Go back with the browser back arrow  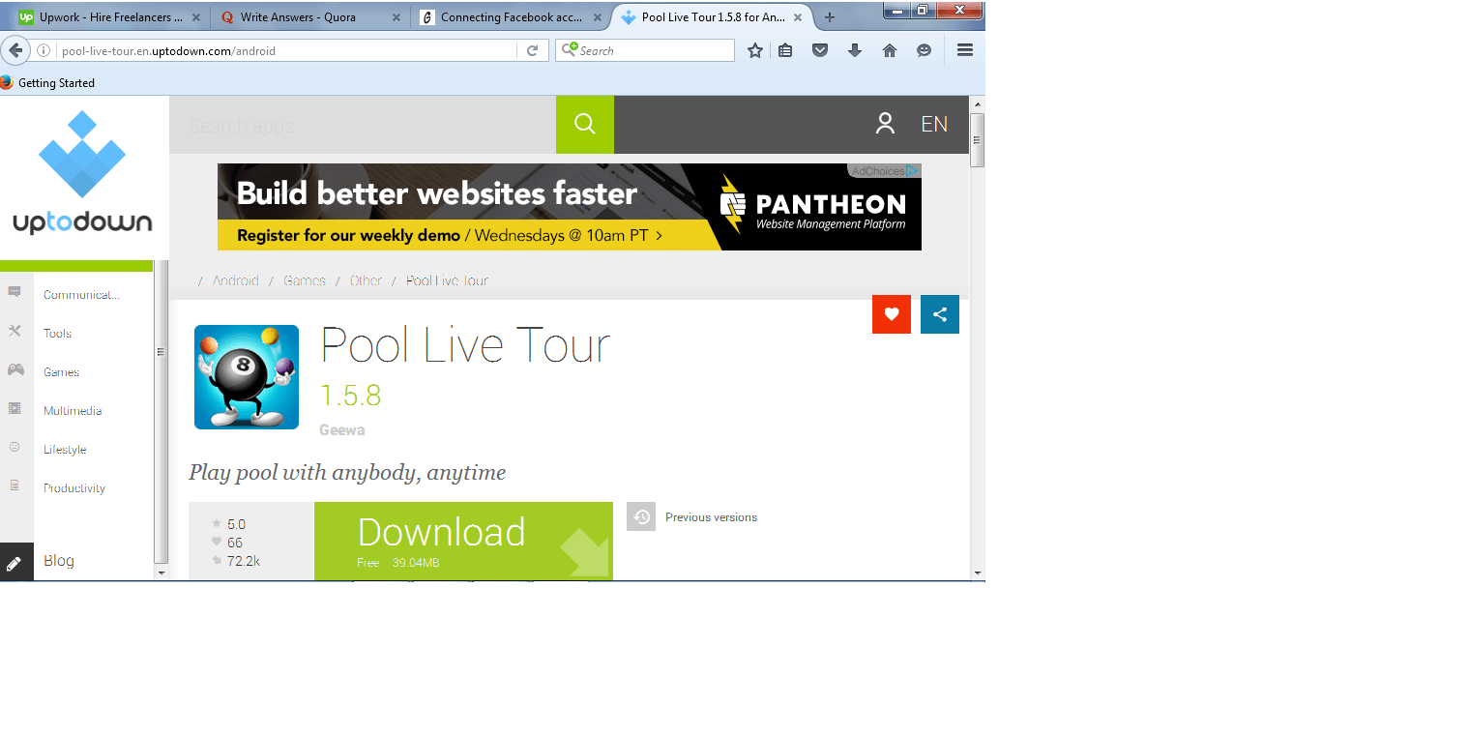tap(15, 50)
